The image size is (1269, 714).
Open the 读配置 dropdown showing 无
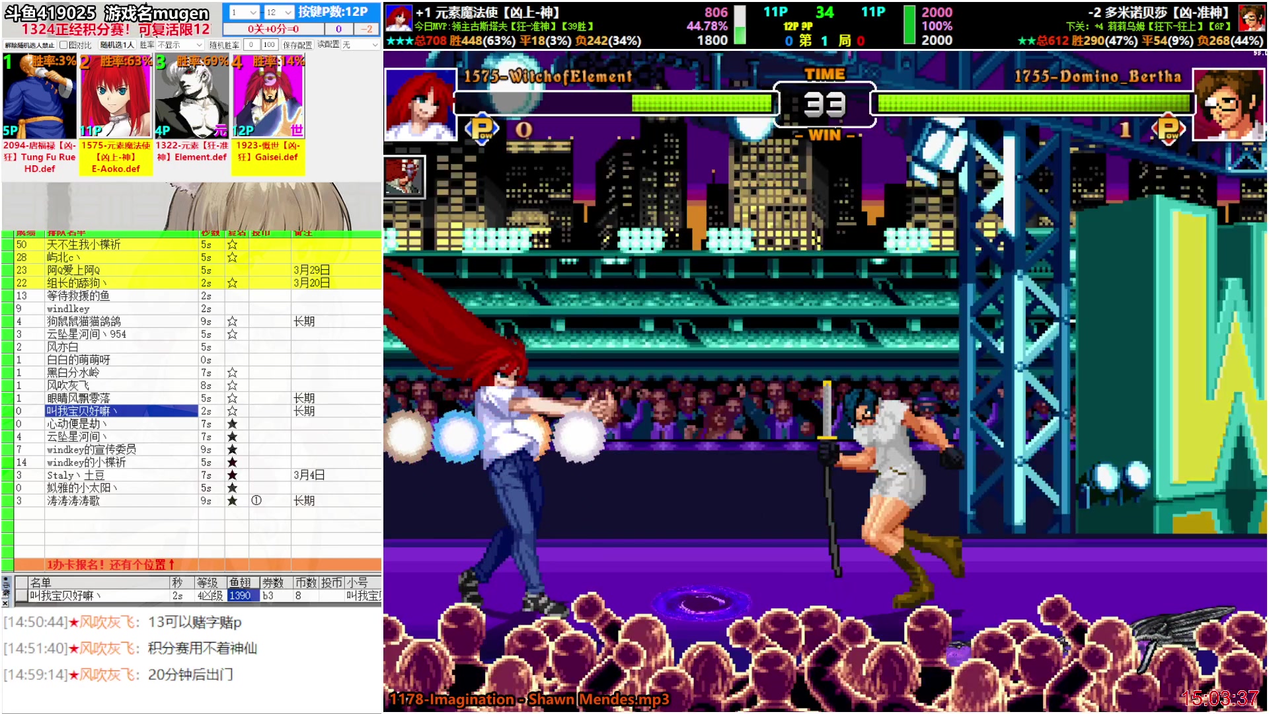(x=360, y=45)
